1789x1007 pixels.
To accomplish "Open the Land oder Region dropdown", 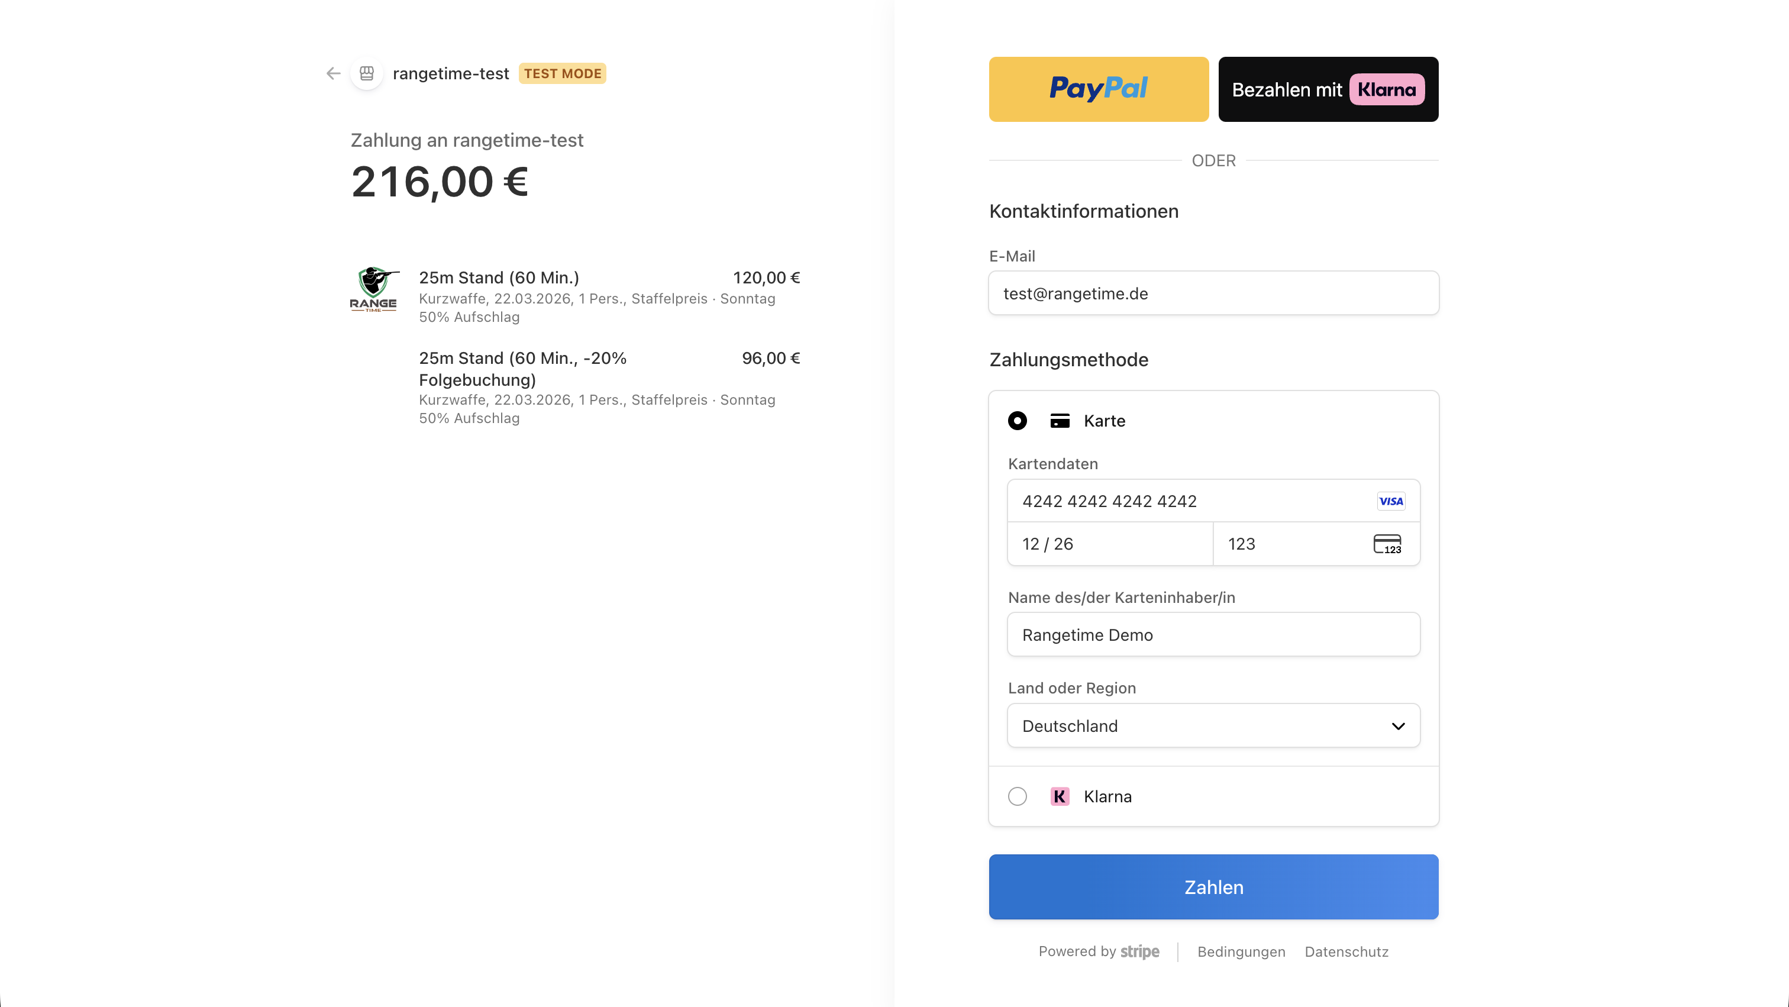I will tap(1213, 726).
